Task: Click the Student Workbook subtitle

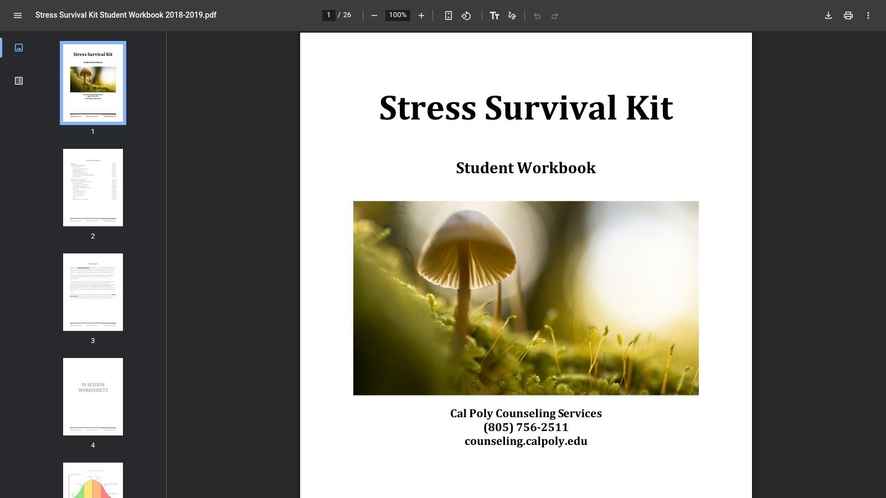Action: point(526,168)
